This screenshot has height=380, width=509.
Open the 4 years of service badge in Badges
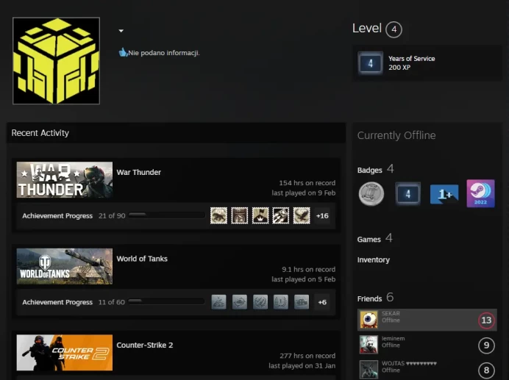[407, 194]
